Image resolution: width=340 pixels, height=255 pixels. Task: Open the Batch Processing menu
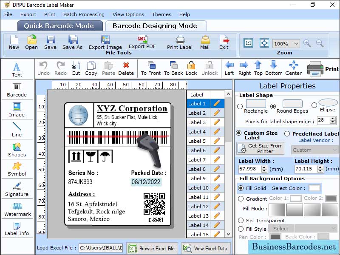(84, 14)
